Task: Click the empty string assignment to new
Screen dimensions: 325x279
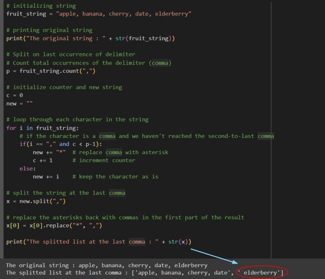Action: pos(20,103)
